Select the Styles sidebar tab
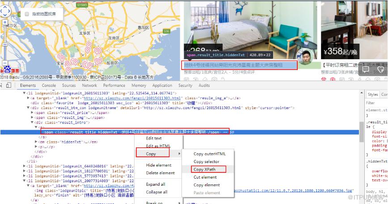 [x=373, y=94]
